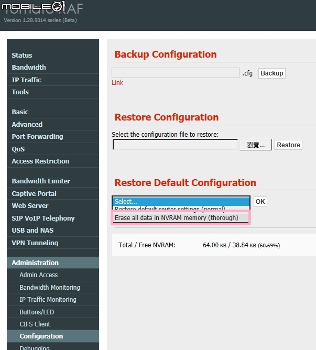Open Admin Access submenu page

tap(39, 275)
